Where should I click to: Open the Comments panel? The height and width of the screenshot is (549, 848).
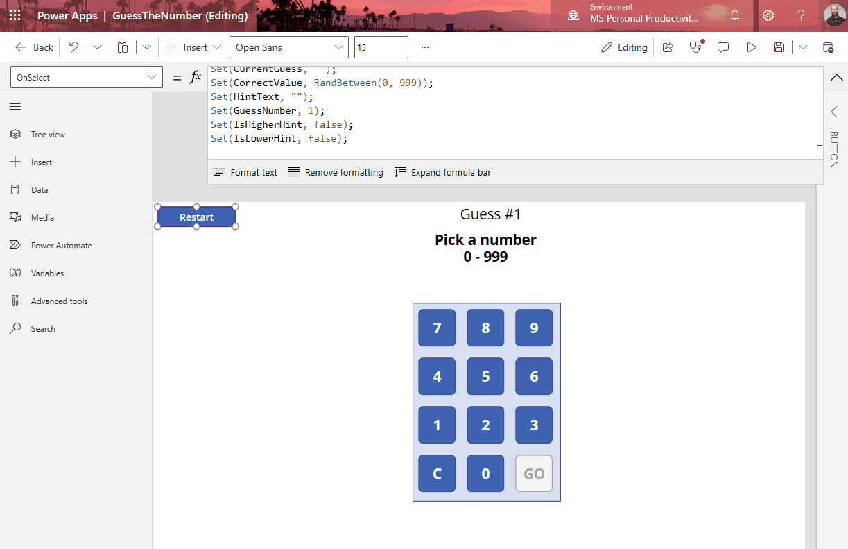pos(723,47)
